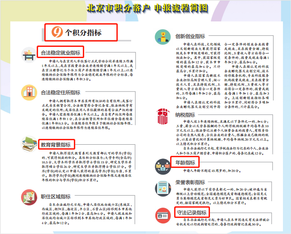Click the ID card icon beside 守法记录指标

coord(162,213)
